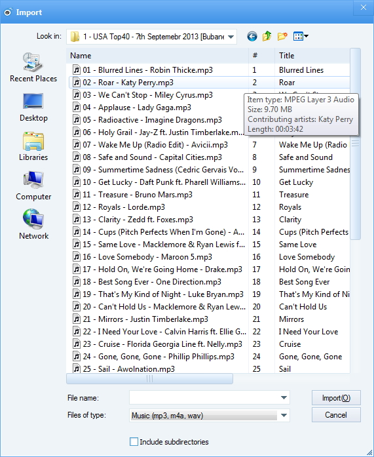
Task: Click the Import(O) button
Action: coord(336,398)
